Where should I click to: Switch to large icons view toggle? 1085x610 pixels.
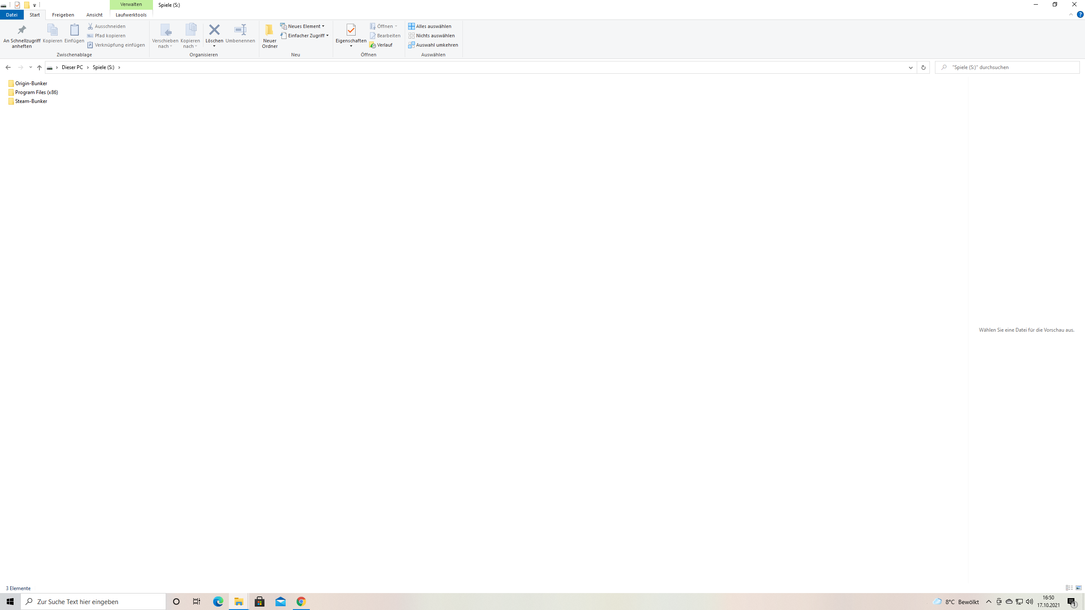1079,588
